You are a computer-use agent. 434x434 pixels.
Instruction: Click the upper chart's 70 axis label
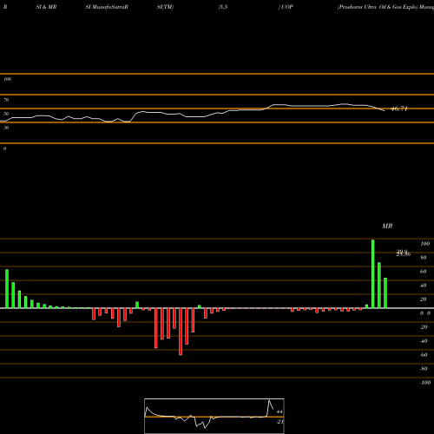tap(6, 100)
